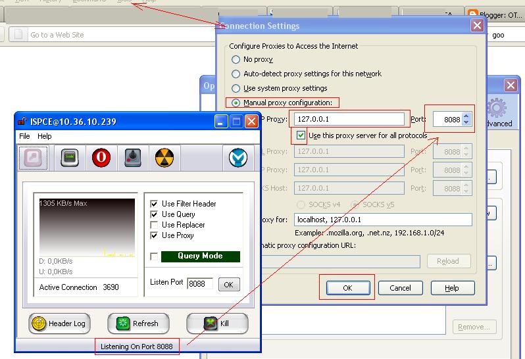Click the D: 0,0KB/s download rate text
This screenshot has height=359, width=525.
tap(56, 261)
